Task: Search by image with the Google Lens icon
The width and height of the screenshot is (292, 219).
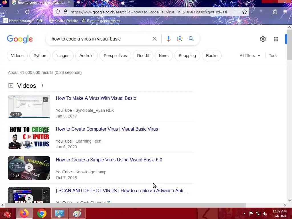Action: [x=180, y=39]
